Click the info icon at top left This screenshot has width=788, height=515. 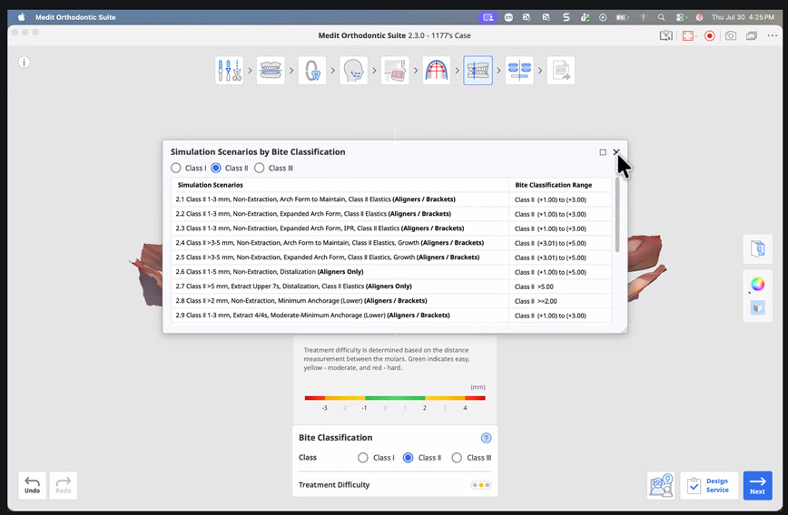click(24, 63)
